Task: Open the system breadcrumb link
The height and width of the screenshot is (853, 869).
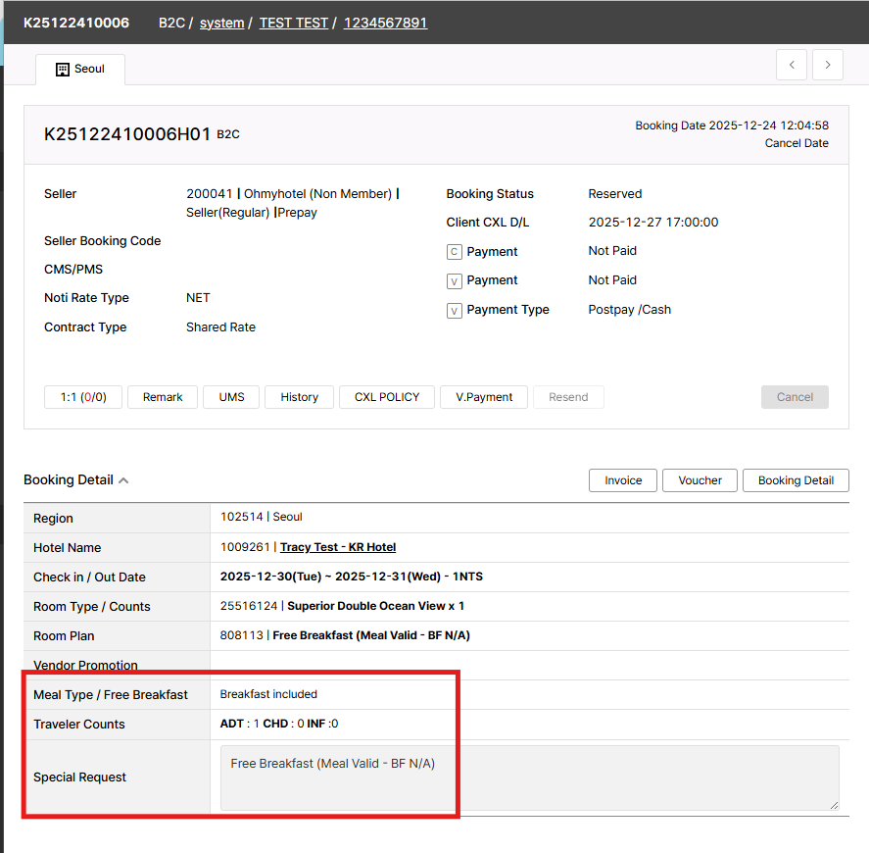Action: [221, 23]
